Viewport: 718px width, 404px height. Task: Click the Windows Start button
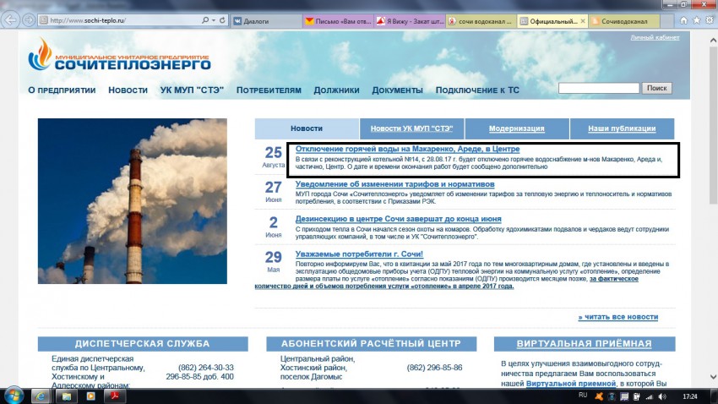tap(14, 395)
